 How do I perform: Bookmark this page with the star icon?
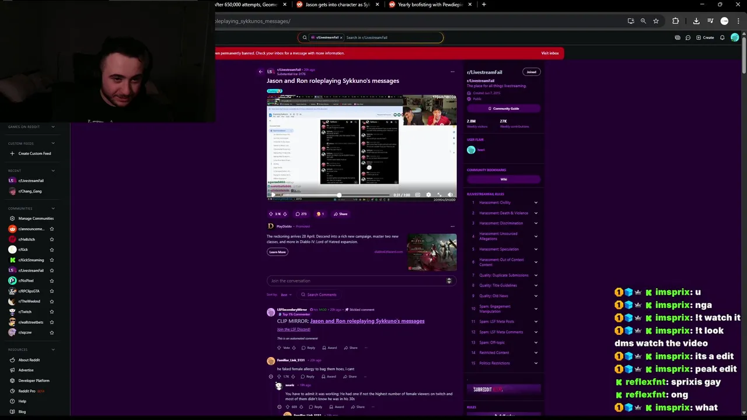point(656,21)
